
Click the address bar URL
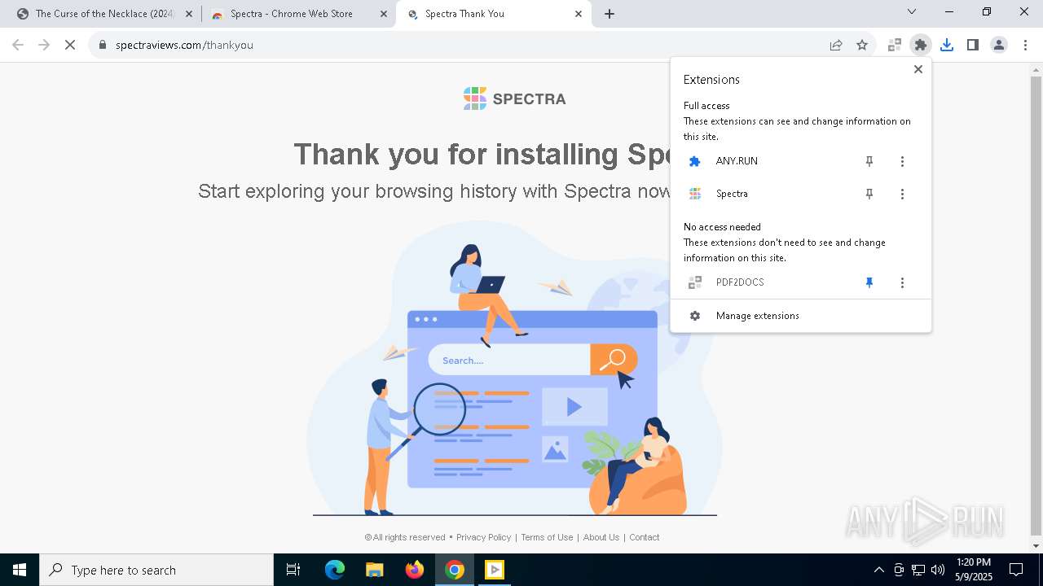point(184,45)
